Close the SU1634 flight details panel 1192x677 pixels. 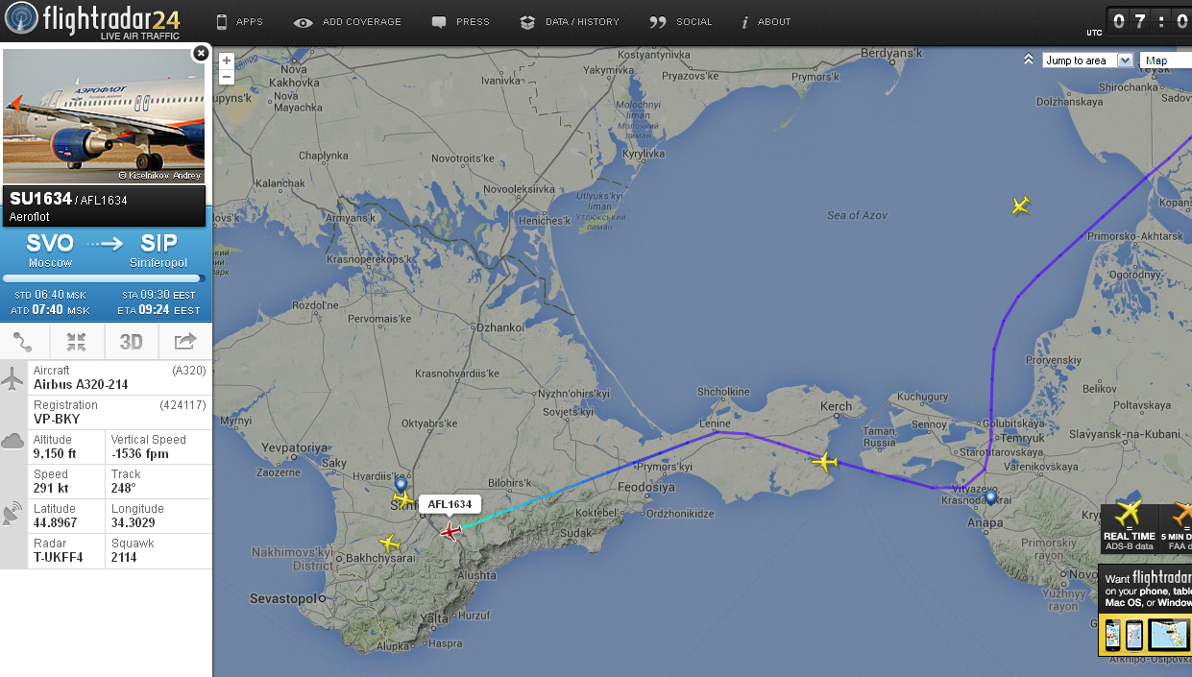point(201,53)
